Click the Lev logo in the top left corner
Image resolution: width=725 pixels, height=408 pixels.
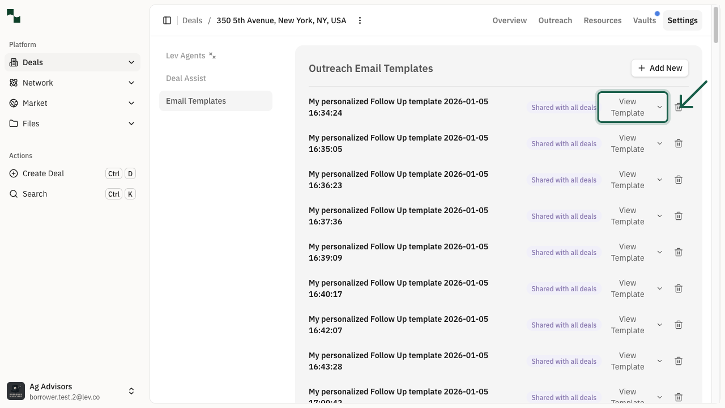[13, 16]
